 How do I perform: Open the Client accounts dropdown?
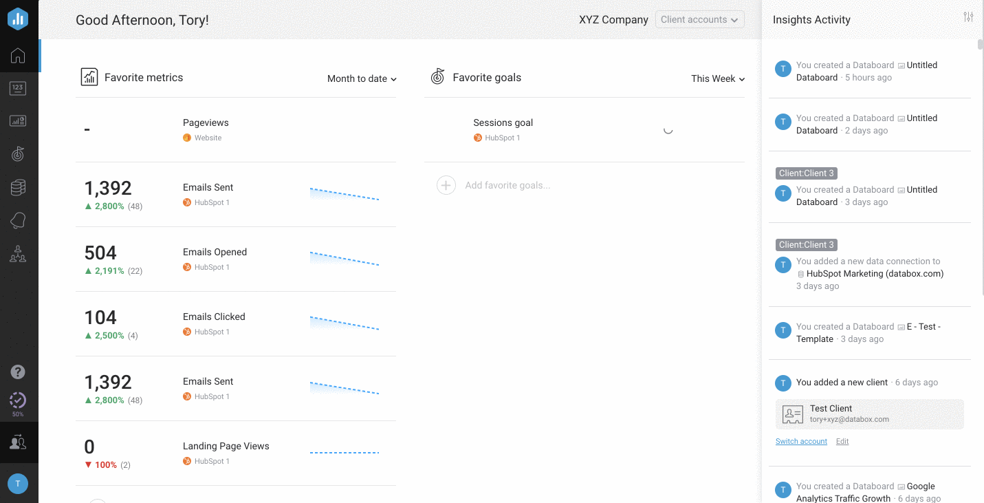click(x=699, y=19)
